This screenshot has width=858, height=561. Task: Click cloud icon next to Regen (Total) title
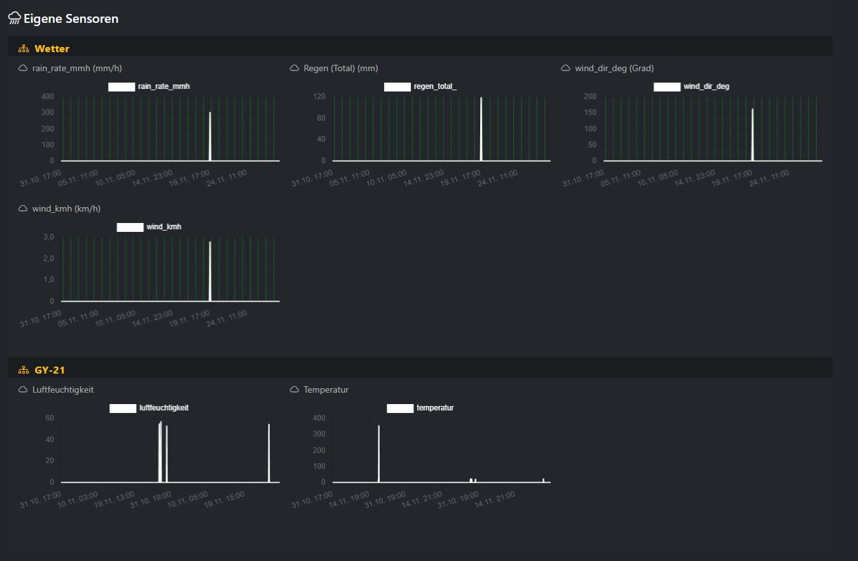294,68
